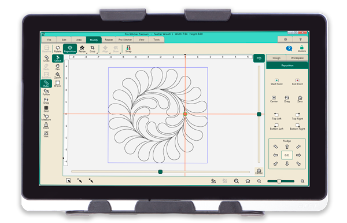347x223 pixels.
Task: Activate the Reposition tool in toolbar
Action: (x=70, y=49)
